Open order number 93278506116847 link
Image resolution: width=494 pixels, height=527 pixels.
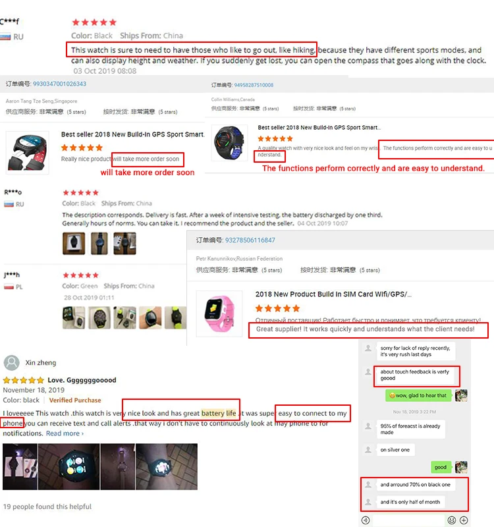[x=250, y=240]
